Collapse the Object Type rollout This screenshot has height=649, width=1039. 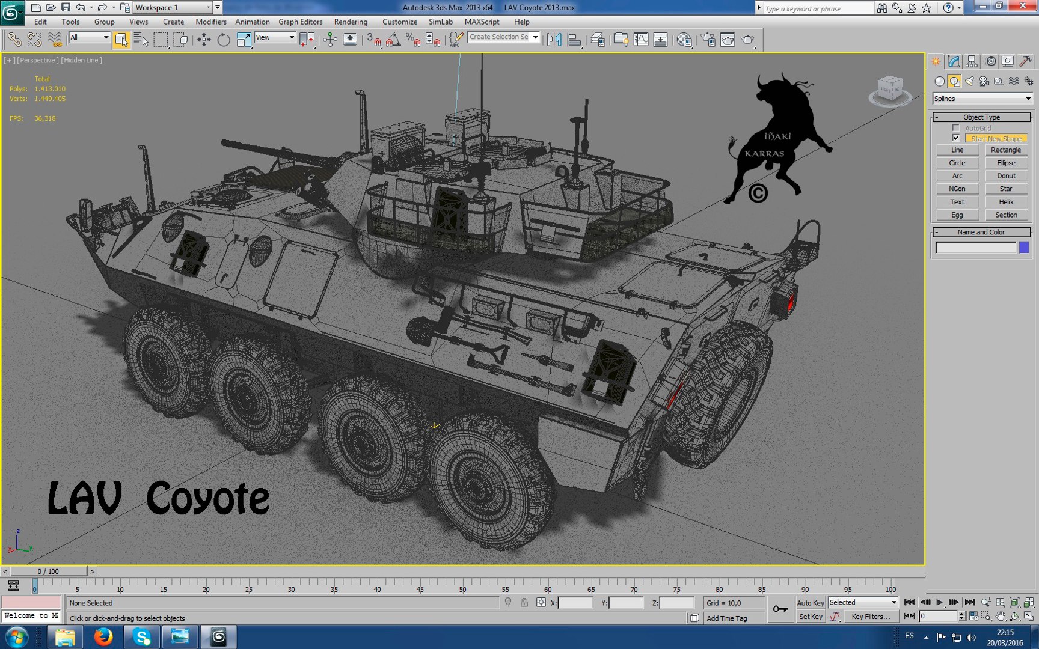pyautogui.click(x=981, y=117)
